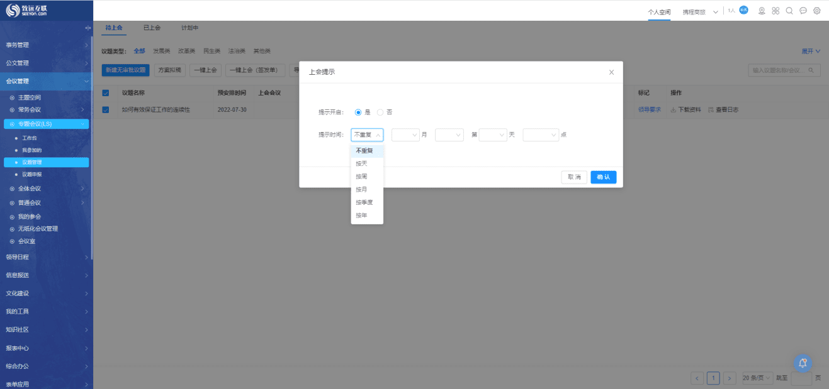The image size is (829, 389).
Task: Click the log icon beside 查看日志
Action: pyautogui.click(x=711, y=109)
